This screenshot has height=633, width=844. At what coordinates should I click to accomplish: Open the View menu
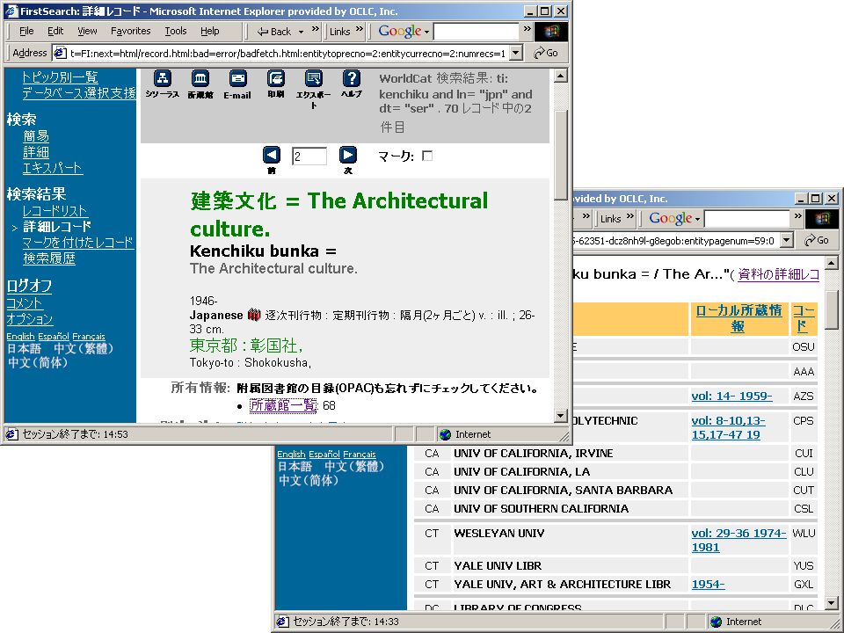click(x=87, y=32)
